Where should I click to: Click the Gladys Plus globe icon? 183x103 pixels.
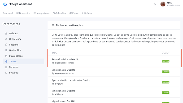click(6, 50)
